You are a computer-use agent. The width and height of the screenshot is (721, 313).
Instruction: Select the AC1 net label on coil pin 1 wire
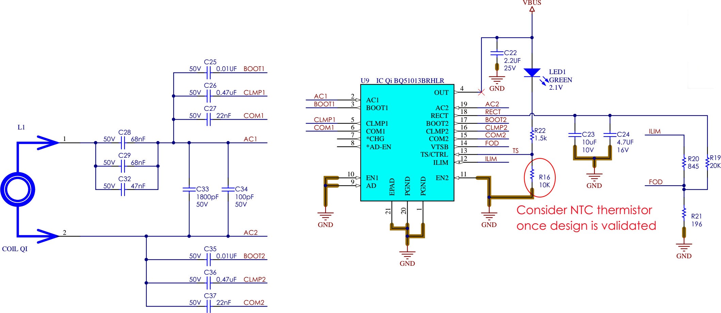pos(250,139)
